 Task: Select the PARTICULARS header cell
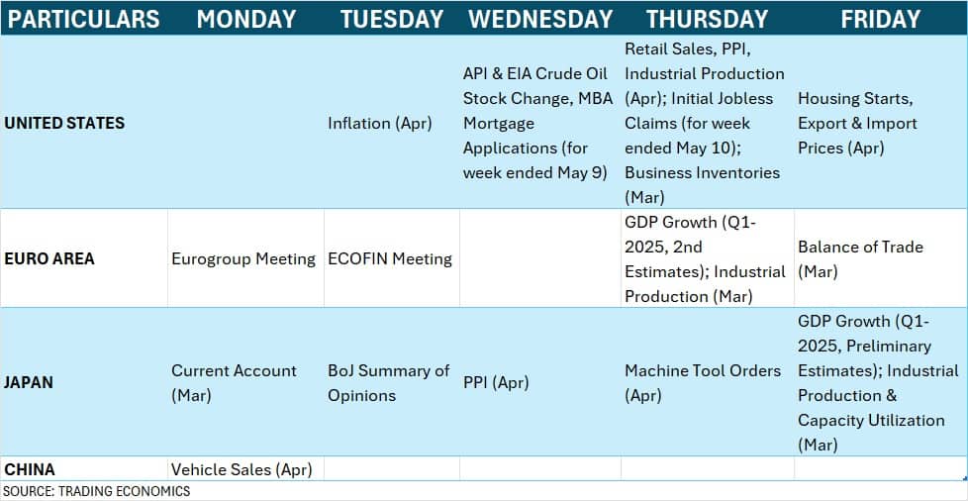coord(84,19)
